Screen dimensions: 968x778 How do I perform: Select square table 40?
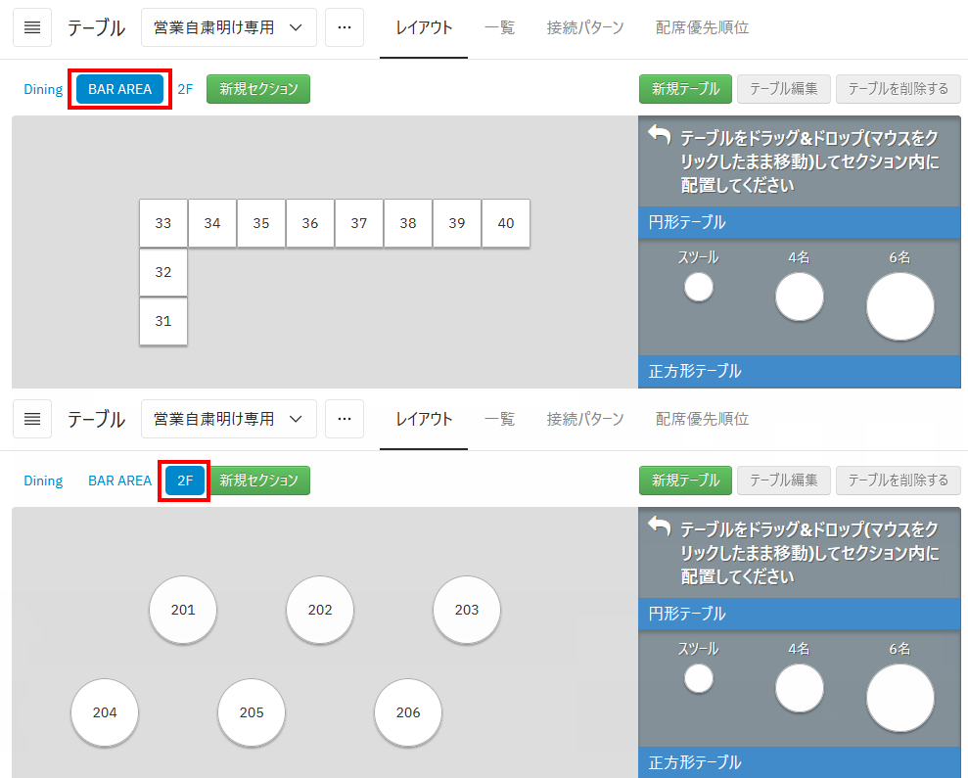pyautogui.click(x=506, y=223)
